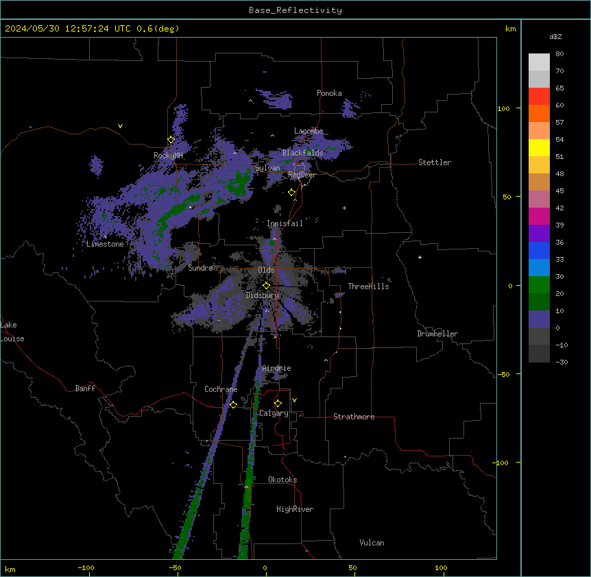The height and width of the screenshot is (577, 591).
Task: Click the yellow diamond marker near Cochrane
Action: click(233, 404)
